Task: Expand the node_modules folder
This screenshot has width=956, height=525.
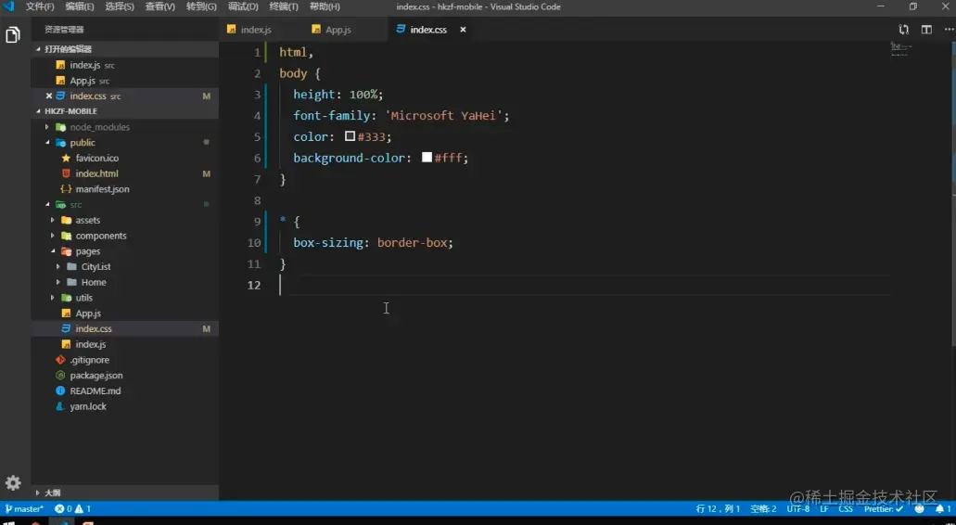Action: pyautogui.click(x=99, y=127)
